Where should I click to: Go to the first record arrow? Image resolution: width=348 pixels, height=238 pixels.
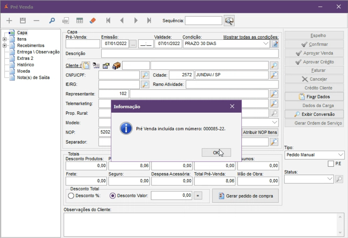(x=108, y=21)
